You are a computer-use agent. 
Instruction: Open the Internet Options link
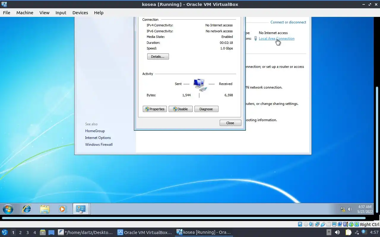click(x=98, y=138)
